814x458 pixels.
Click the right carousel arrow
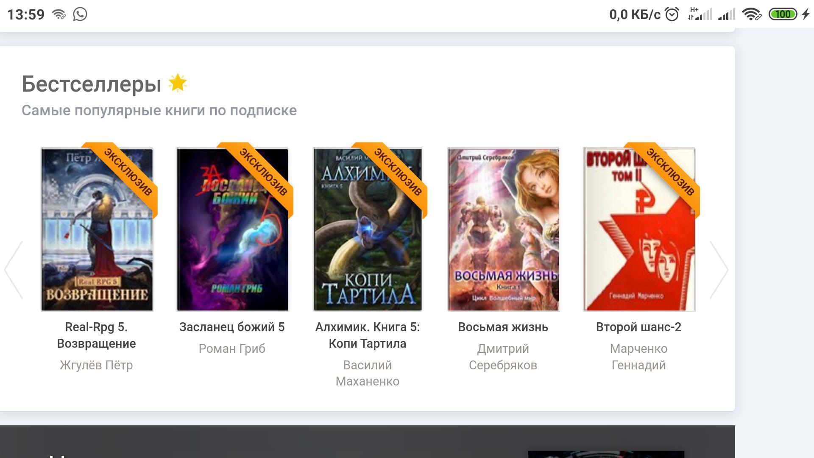(x=719, y=270)
